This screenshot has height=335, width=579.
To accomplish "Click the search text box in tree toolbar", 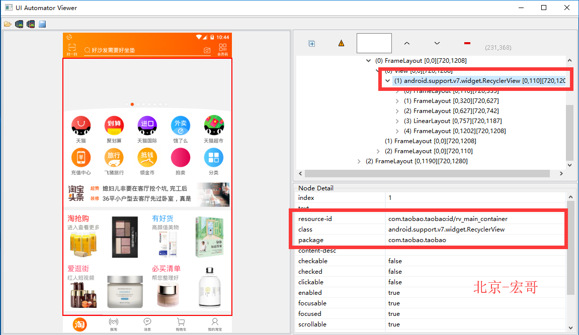I will coord(374,43).
